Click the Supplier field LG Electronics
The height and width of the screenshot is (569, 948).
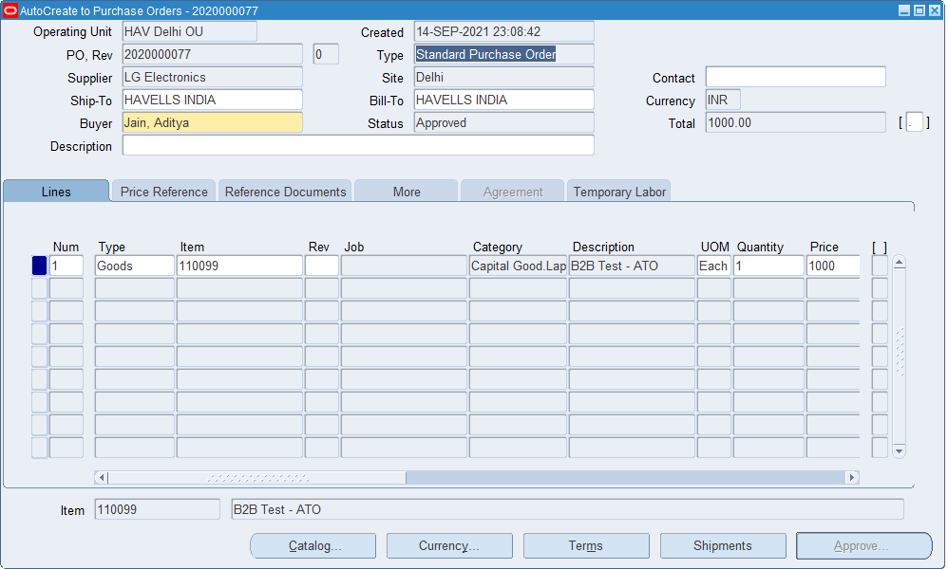tap(212, 77)
